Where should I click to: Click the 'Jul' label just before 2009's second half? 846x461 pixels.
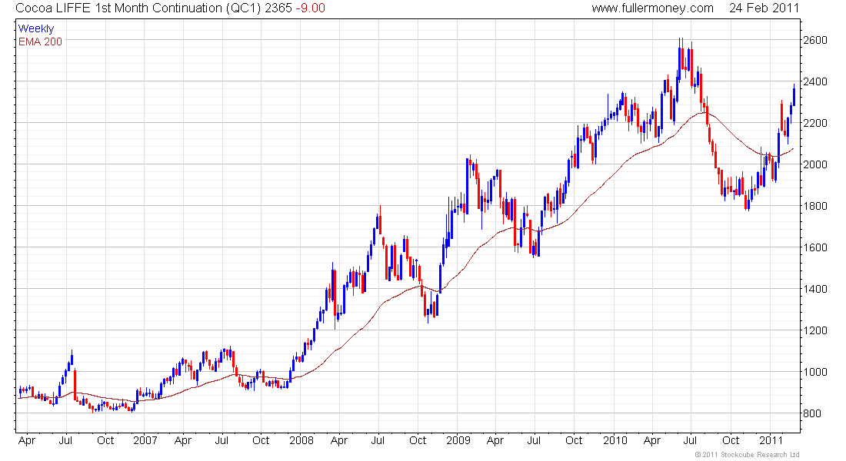coord(534,440)
